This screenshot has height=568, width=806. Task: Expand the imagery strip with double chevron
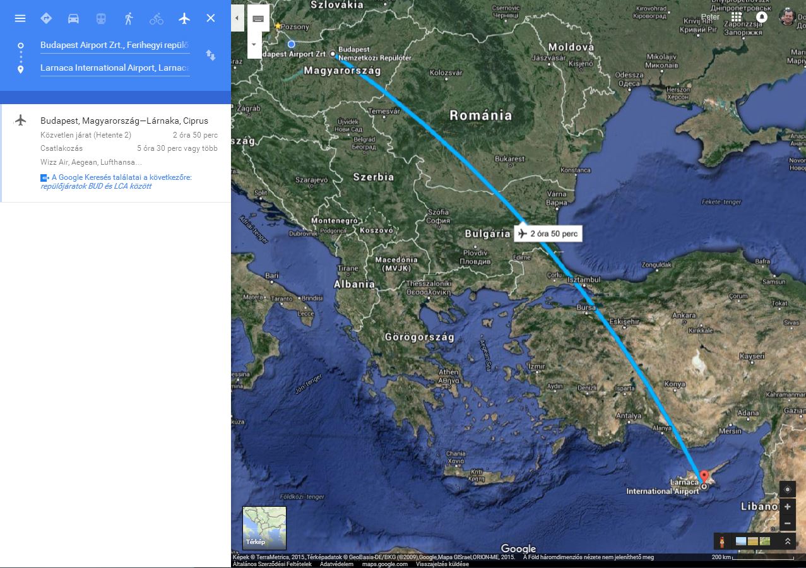point(787,541)
